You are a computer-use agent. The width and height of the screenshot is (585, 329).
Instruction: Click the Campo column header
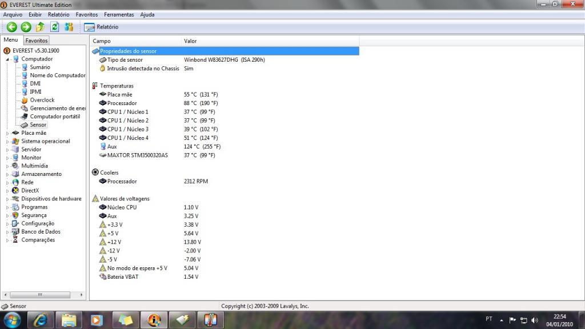(x=136, y=41)
